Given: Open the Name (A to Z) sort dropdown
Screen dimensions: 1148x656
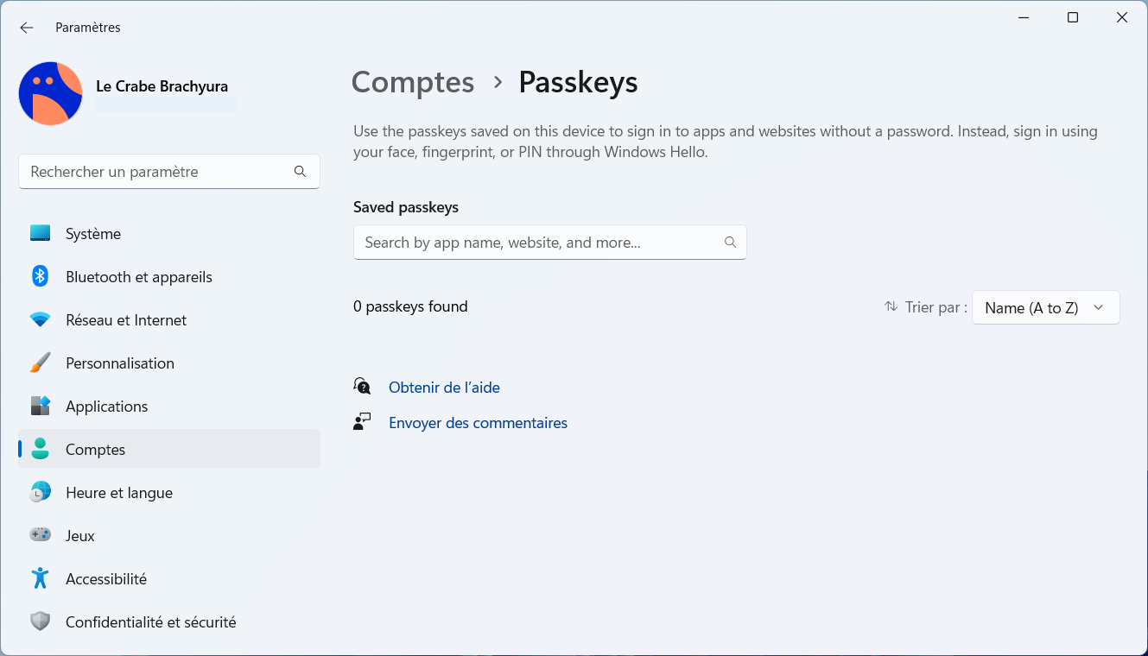Looking at the screenshot, I should (1045, 307).
